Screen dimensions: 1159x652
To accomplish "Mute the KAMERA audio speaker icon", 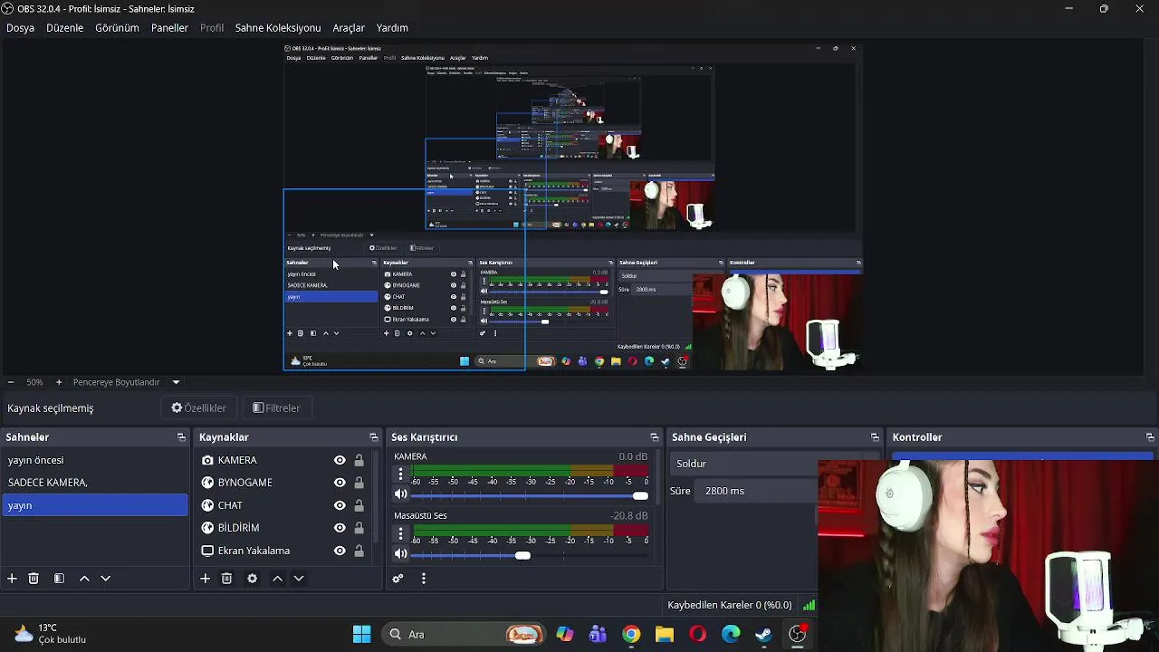I will [x=401, y=494].
